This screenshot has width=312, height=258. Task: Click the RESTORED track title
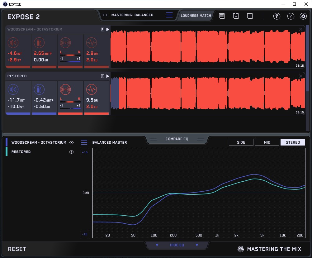coord(17,76)
